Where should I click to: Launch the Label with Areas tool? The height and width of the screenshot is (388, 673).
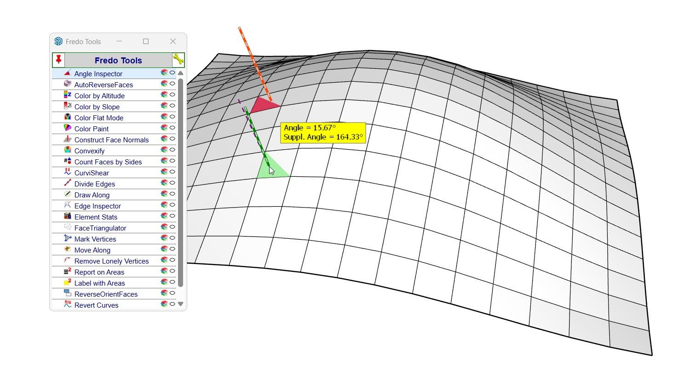[x=99, y=283]
